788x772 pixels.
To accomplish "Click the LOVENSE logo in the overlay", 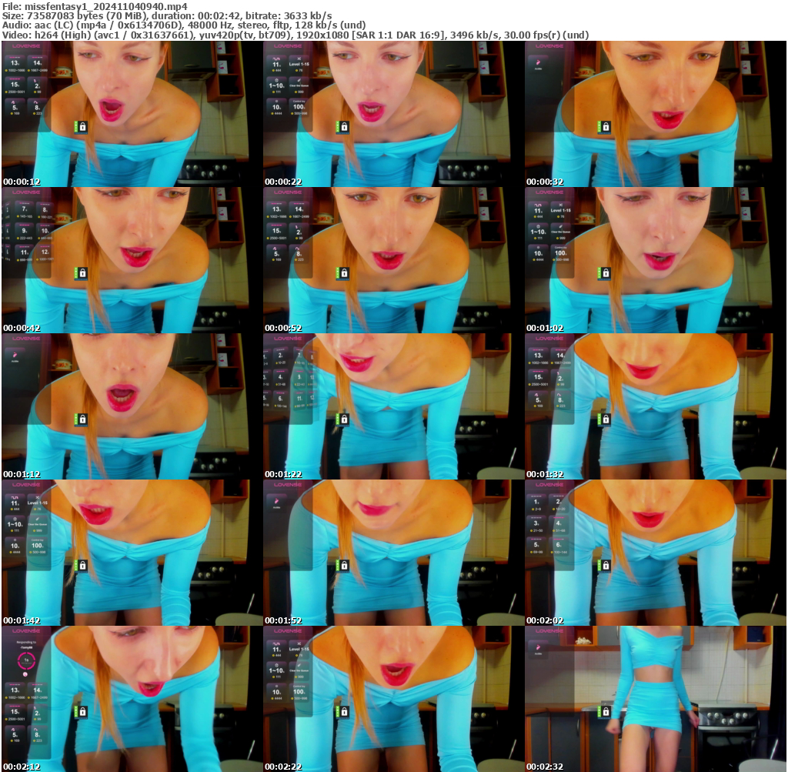I will pyautogui.click(x=26, y=45).
